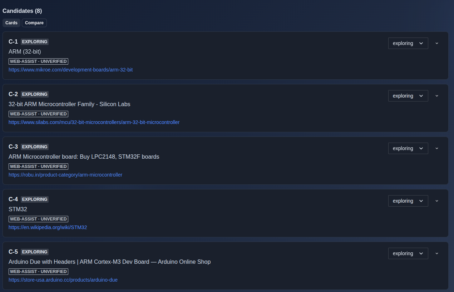Expand card C-4 with the chevron

(x=437, y=201)
